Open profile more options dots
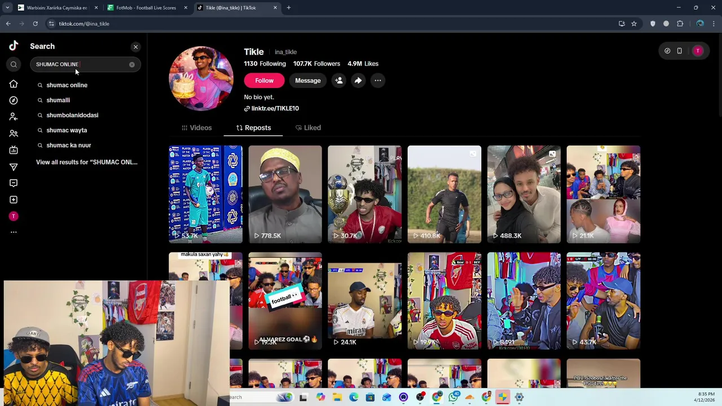This screenshot has width=722, height=406. coord(378,81)
